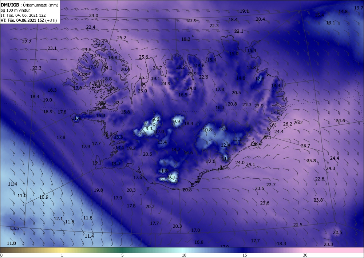Click the map value '15.0'
The width and height of the screenshot is (364, 258).
234,53
